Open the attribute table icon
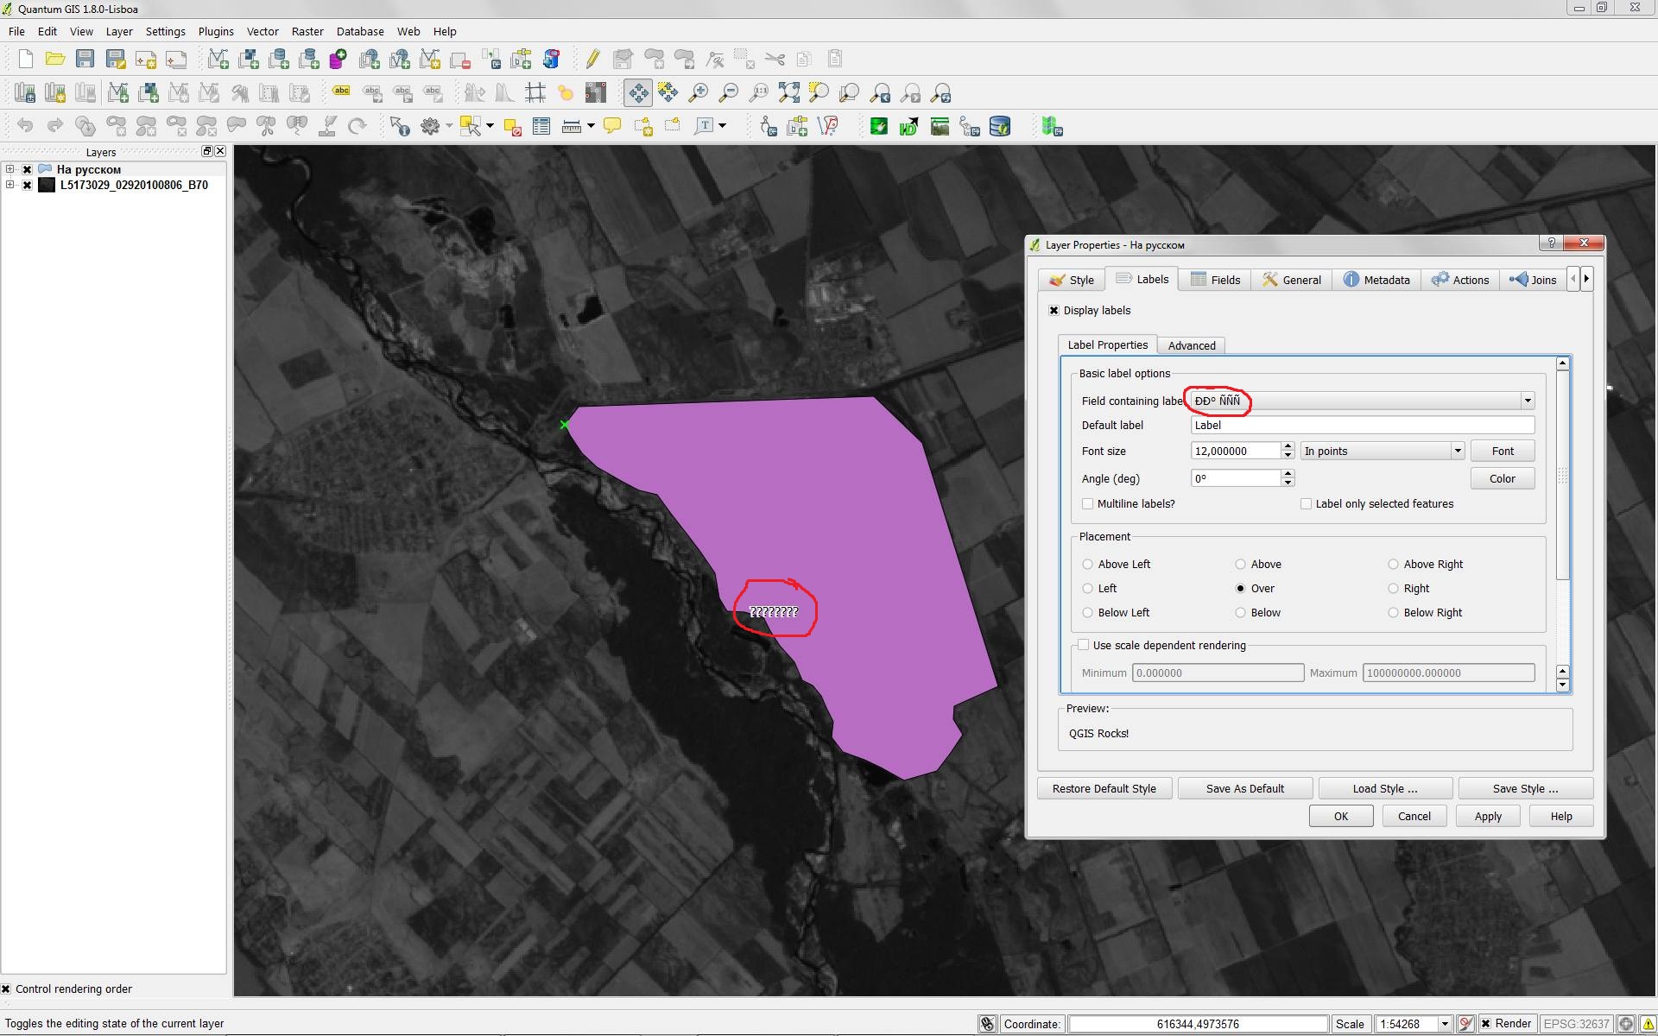Screen dimensions: 1658x1036 [541, 127]
